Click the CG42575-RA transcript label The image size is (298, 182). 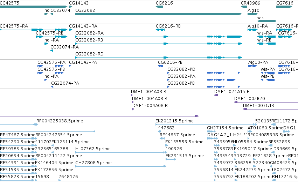[14, 26]
